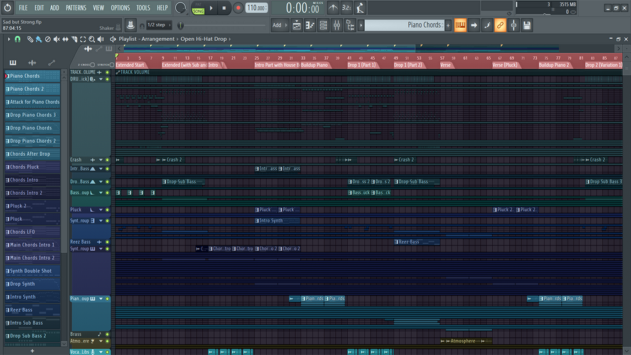The width and height of the screenshot is (631, 355).
Task: Open the TOOLS menu
Action: tap(143, 8)
